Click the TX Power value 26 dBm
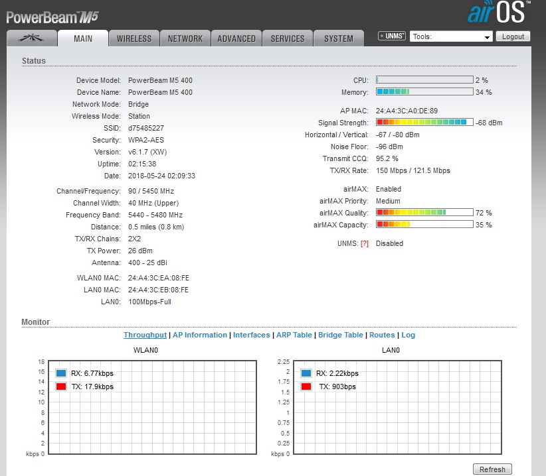The width and height of the screenshot is (546, 476). (140, 251)
